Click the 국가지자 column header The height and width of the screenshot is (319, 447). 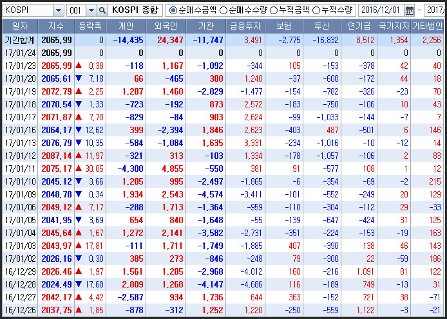394,26
